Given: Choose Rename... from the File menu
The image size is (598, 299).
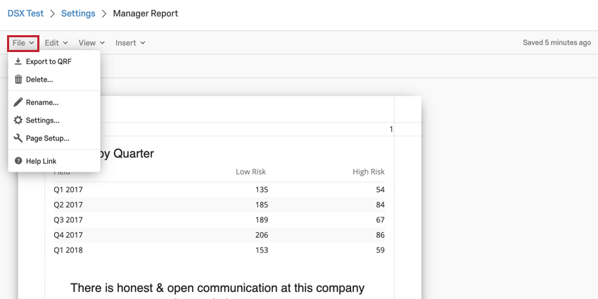Looking at the screenshot, I should [42, 102].
